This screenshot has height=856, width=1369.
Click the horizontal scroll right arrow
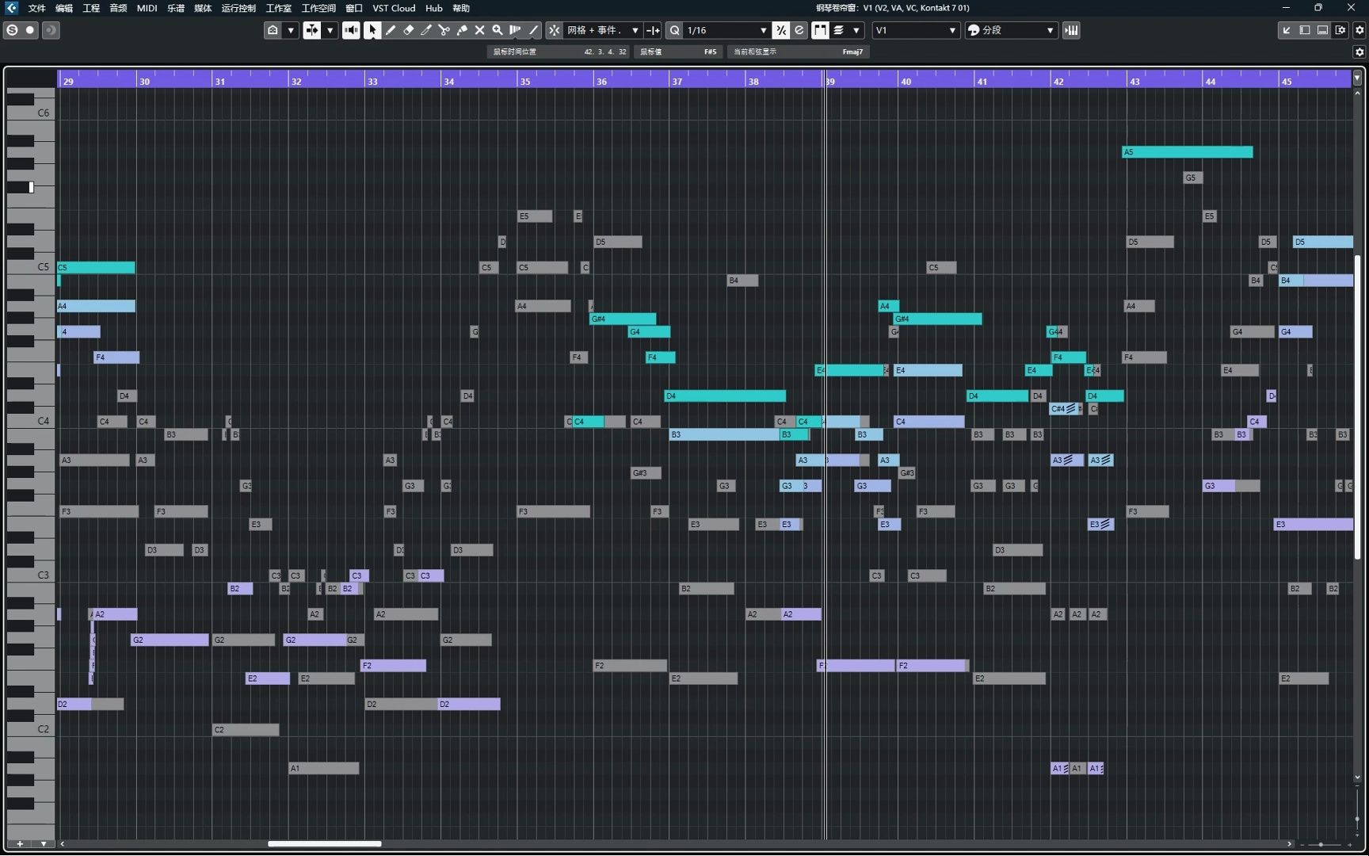pos(1289,844)
